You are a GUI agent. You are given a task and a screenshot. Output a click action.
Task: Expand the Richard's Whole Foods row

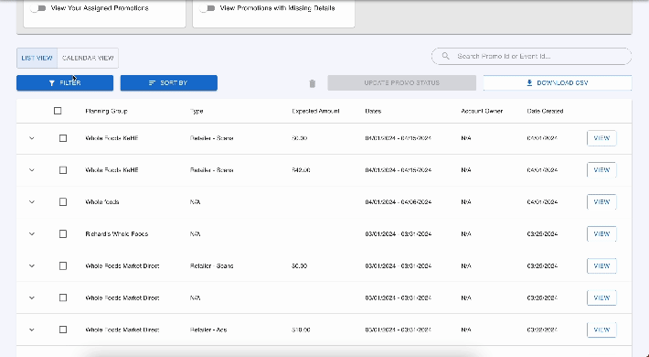click(x=32, y=233)
